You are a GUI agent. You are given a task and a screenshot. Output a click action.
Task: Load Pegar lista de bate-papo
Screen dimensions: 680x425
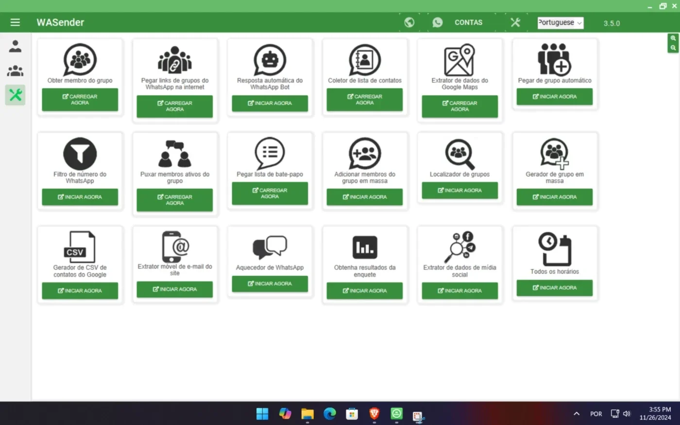(270, 193)
